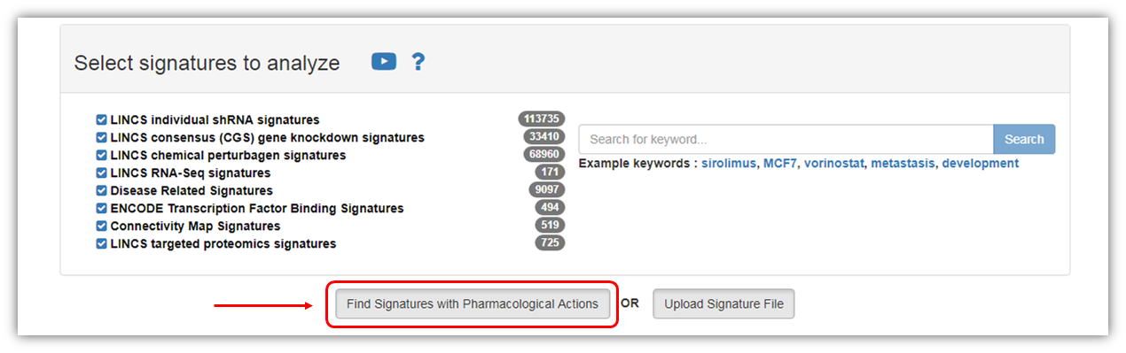Uncheck ENCODE Transcription Factor Binding Signatures
Viewport: 1126px width, 353px height.
click(101, 208)
